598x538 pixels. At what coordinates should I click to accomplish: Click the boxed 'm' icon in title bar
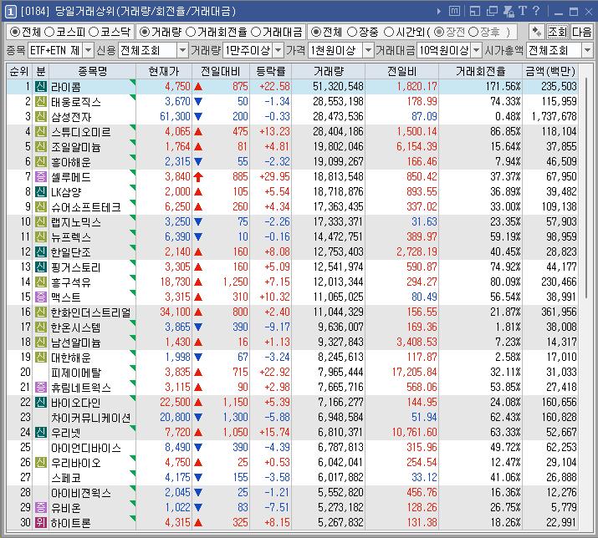(x=454, y=11)
